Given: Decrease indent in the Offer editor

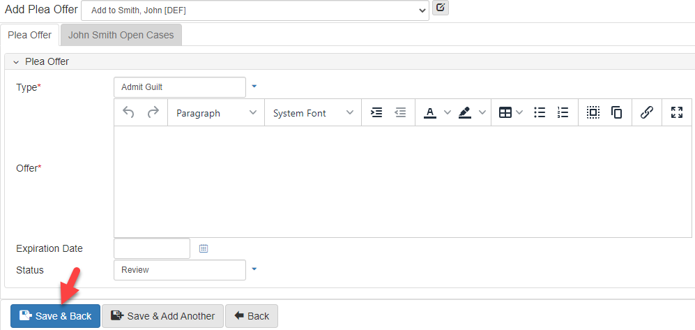Looking at the screenshot, I should (400, 112).
